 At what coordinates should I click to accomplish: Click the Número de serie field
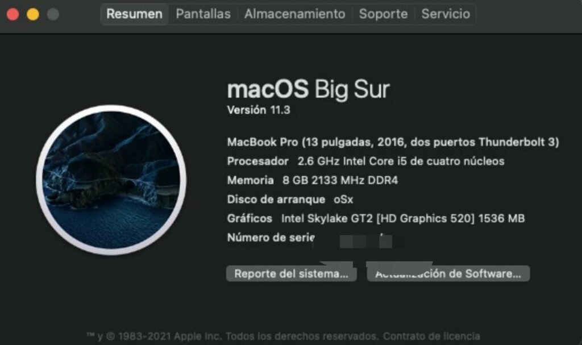(310, 238)
